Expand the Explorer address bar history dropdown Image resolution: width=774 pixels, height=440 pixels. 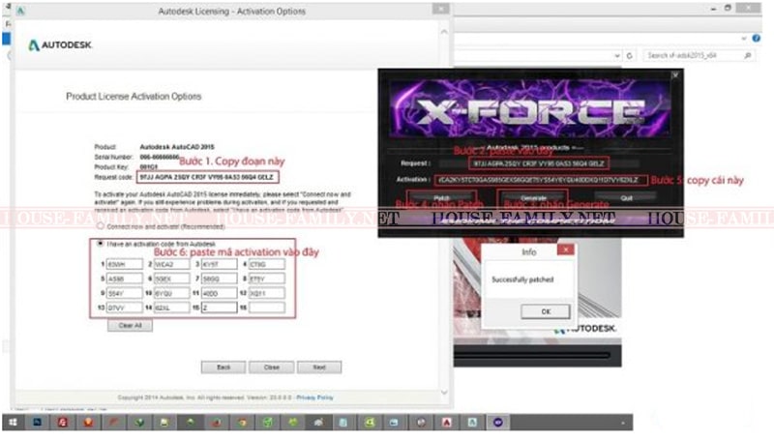coord(617,56)
